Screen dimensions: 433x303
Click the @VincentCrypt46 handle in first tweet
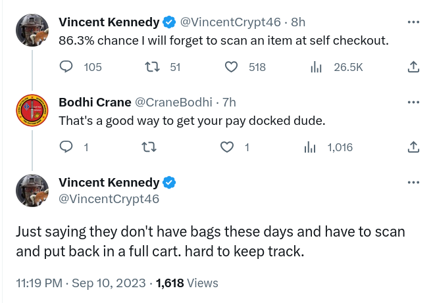coord(230,22)
